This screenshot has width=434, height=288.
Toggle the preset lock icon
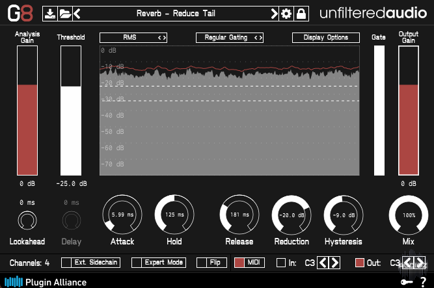pyautogui.click(x=301, y=14)
